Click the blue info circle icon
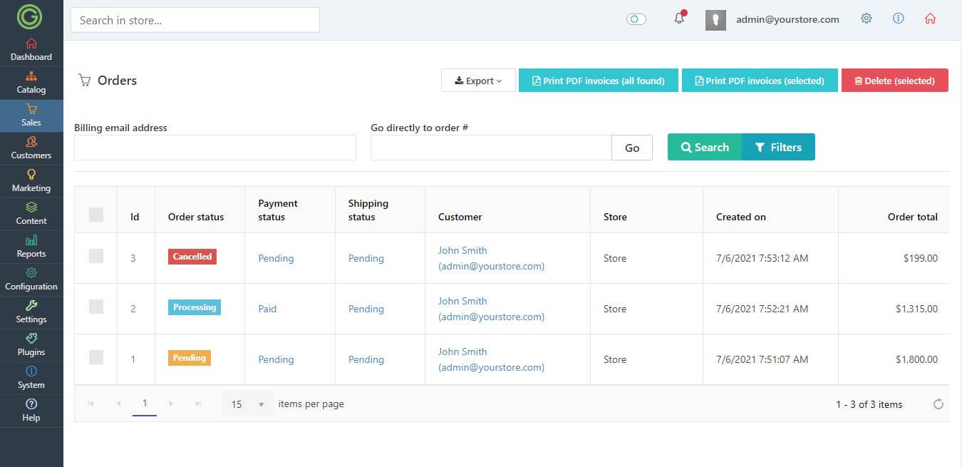The height and width of the screenshot is (467, 962). [899, 19]
